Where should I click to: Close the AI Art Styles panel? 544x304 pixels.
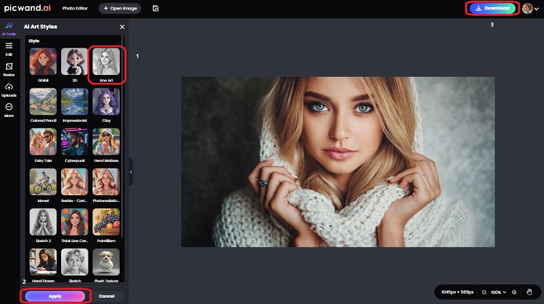122,27
